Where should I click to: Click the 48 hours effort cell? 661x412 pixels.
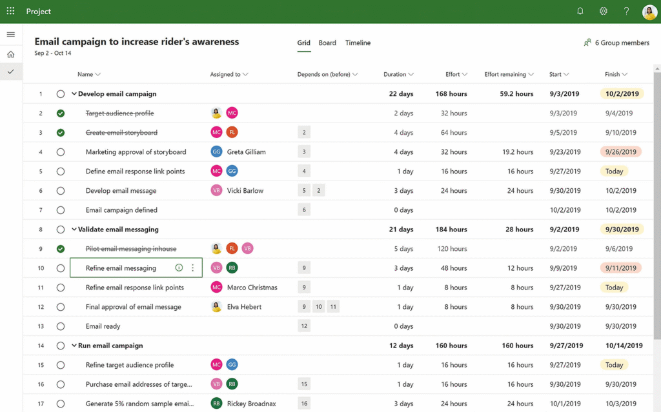click(x=454, y=268)
